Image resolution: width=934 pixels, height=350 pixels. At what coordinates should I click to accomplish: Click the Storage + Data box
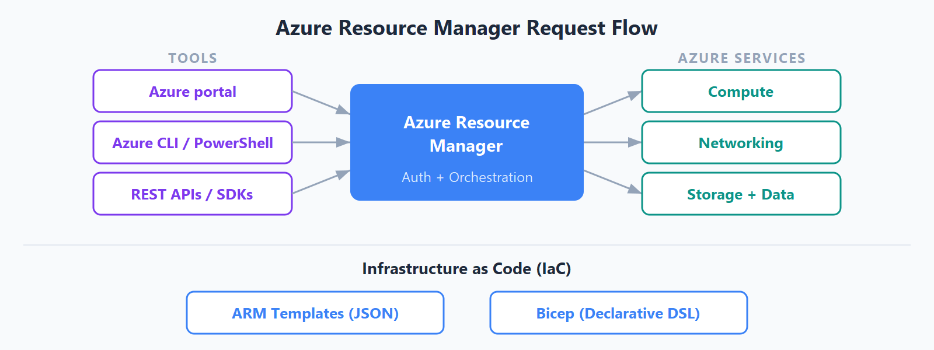pyautogui.click(x=741, y=194)
